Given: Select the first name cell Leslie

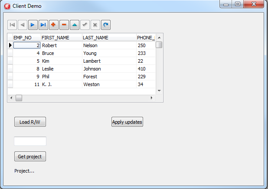Looking at the screenshot, I should [x=62, y=69].
